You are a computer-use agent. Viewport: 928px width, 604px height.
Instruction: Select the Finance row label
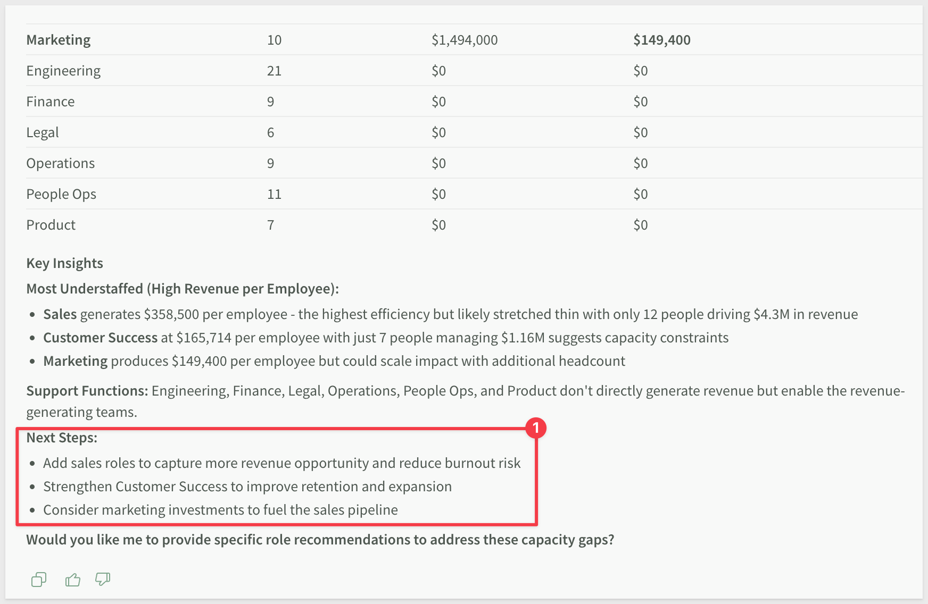[51, 102]
